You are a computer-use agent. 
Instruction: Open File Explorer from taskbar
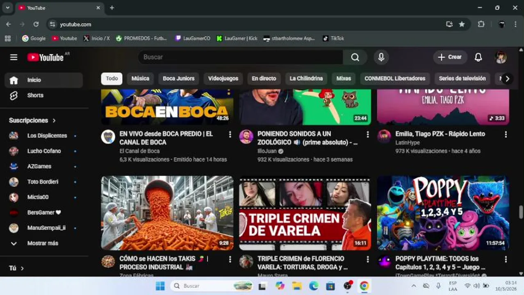(x=297, y=286)
